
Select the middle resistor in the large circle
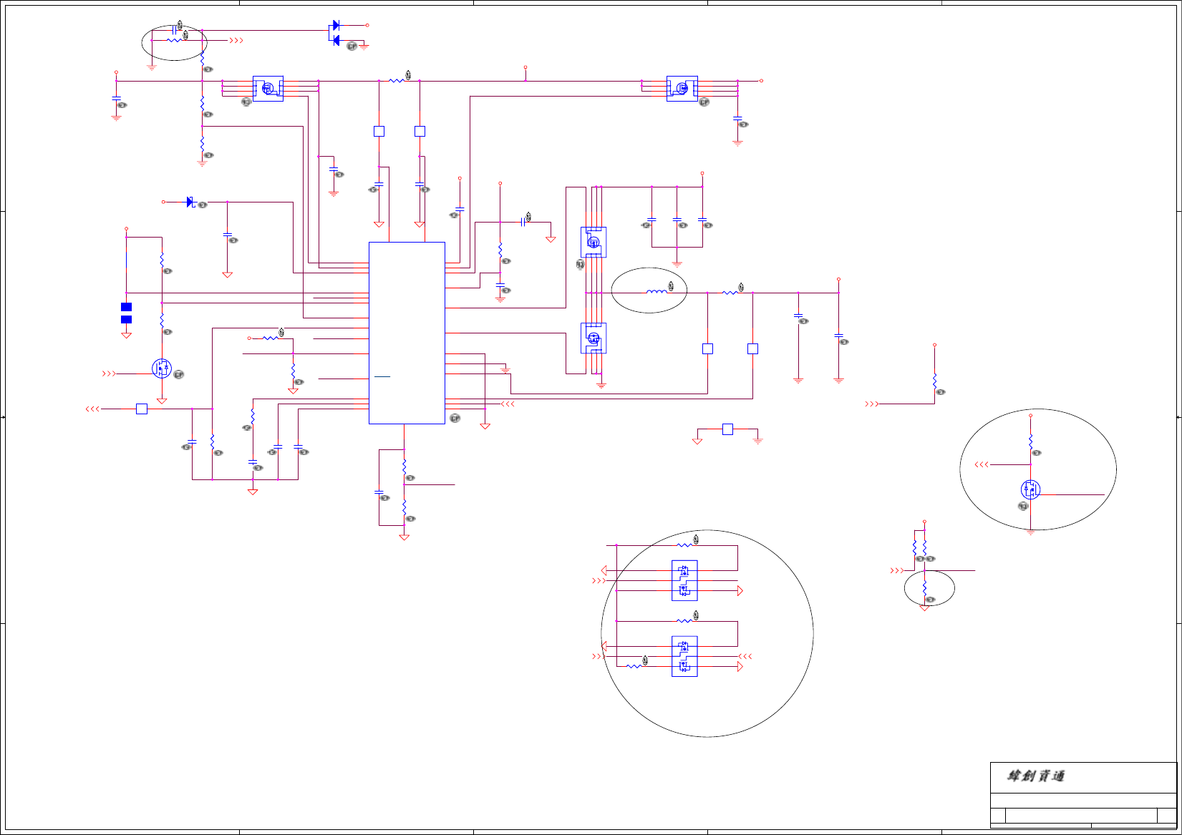point(684,621)
